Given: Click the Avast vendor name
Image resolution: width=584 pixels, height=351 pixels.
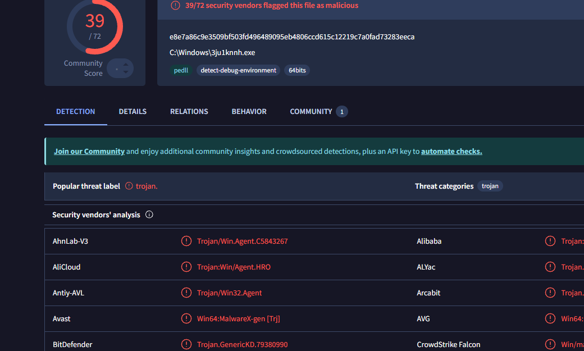Looking at the screenshot, I should (61, 318).
